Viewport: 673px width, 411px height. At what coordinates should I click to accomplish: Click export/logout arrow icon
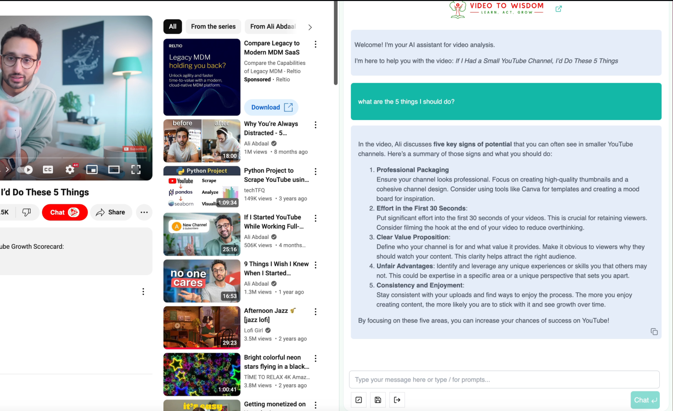click(397, 400)
